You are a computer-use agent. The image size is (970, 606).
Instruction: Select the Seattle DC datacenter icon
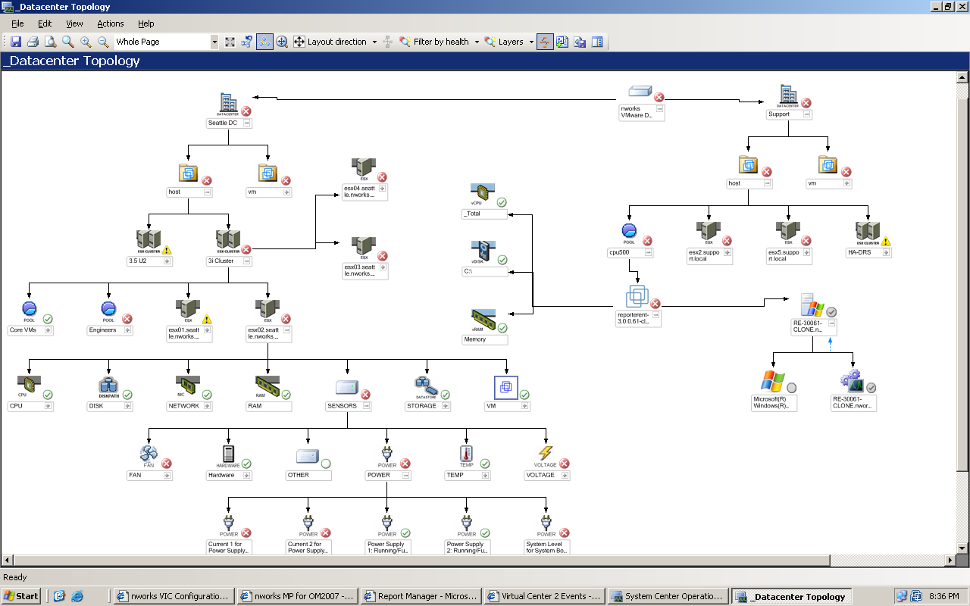tap(228, 104)
